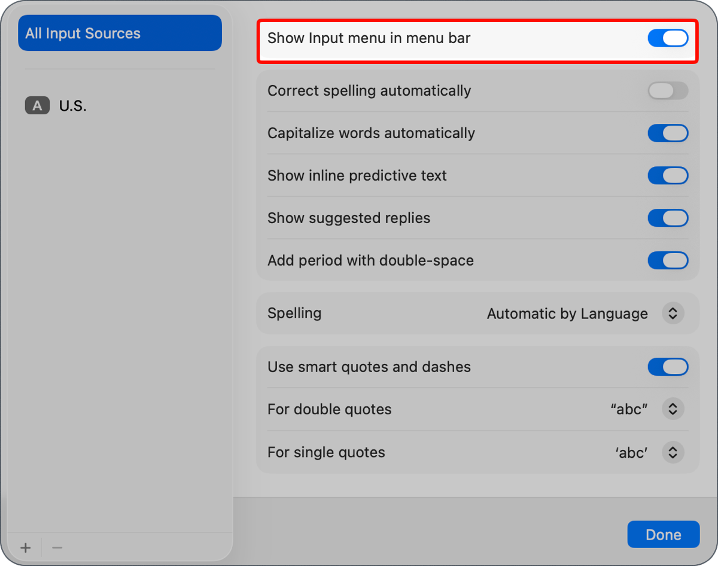Open the double quotes style picker
718x566 pixels.
point(673,409)
